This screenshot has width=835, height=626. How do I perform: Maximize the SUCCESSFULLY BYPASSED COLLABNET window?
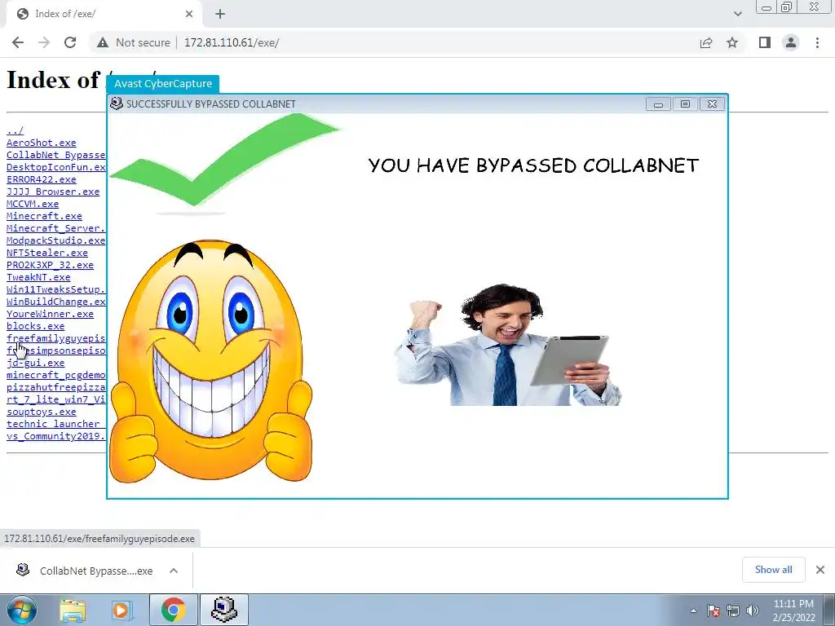(x=685, y=104)
